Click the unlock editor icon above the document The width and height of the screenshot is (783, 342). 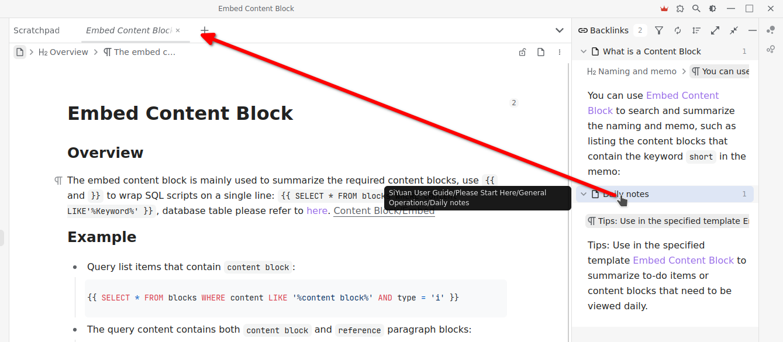tap(522, 51)
